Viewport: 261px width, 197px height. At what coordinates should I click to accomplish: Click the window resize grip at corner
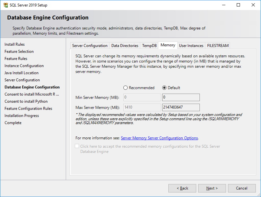tap(259, 195)
